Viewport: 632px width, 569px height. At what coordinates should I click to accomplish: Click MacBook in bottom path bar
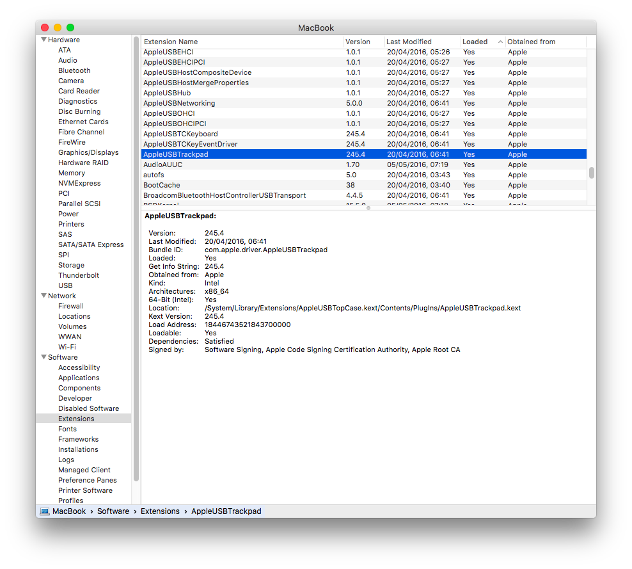[69, 511]
